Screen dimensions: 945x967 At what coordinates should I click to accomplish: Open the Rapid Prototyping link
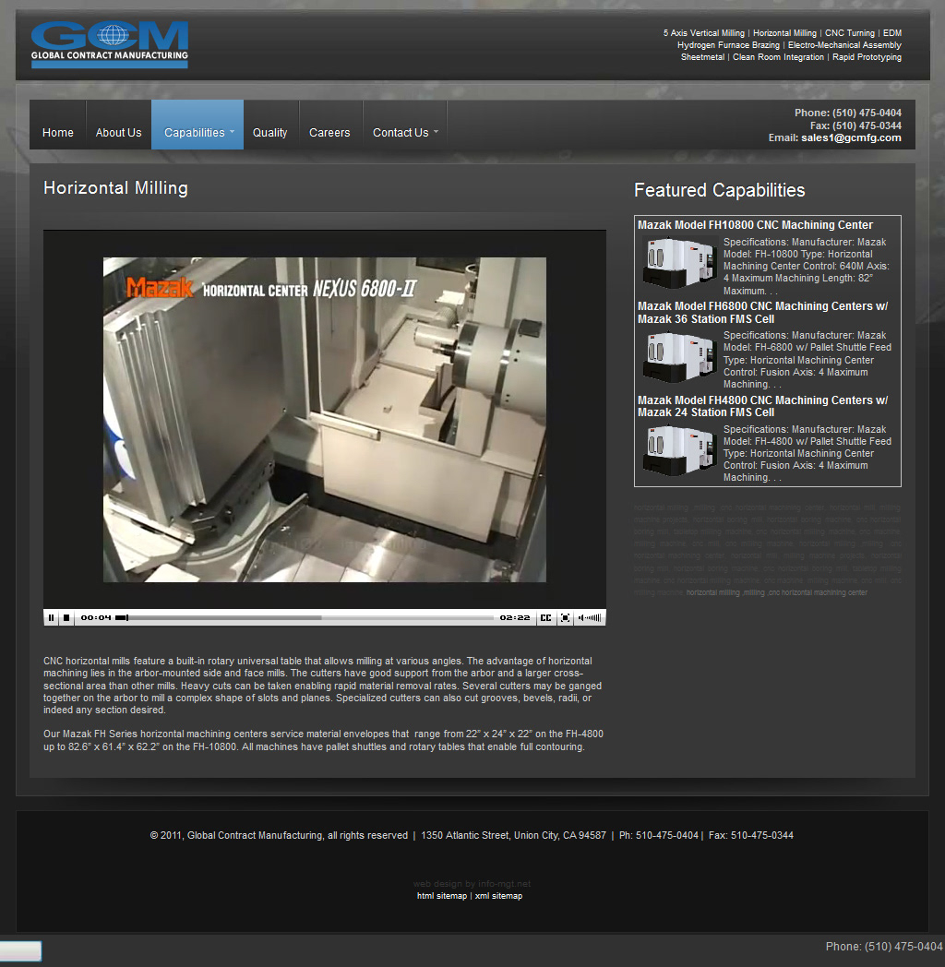tap(867, 56)
